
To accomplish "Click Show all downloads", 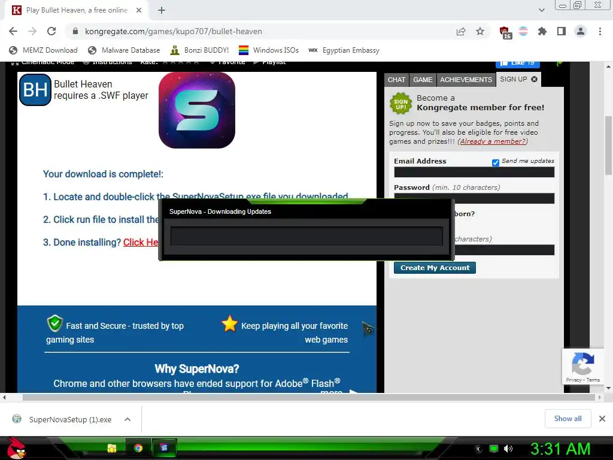I will 568,419.
